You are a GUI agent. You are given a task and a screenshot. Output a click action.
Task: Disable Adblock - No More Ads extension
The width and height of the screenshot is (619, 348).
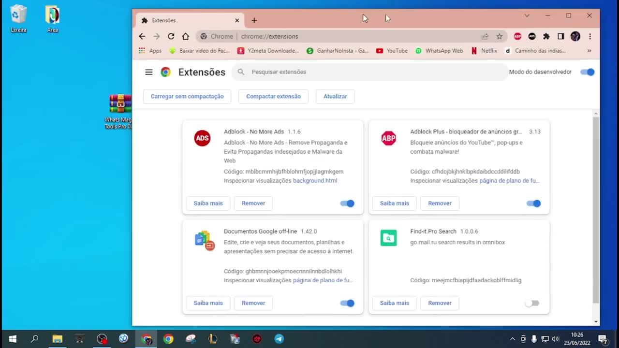click(347, 203)
